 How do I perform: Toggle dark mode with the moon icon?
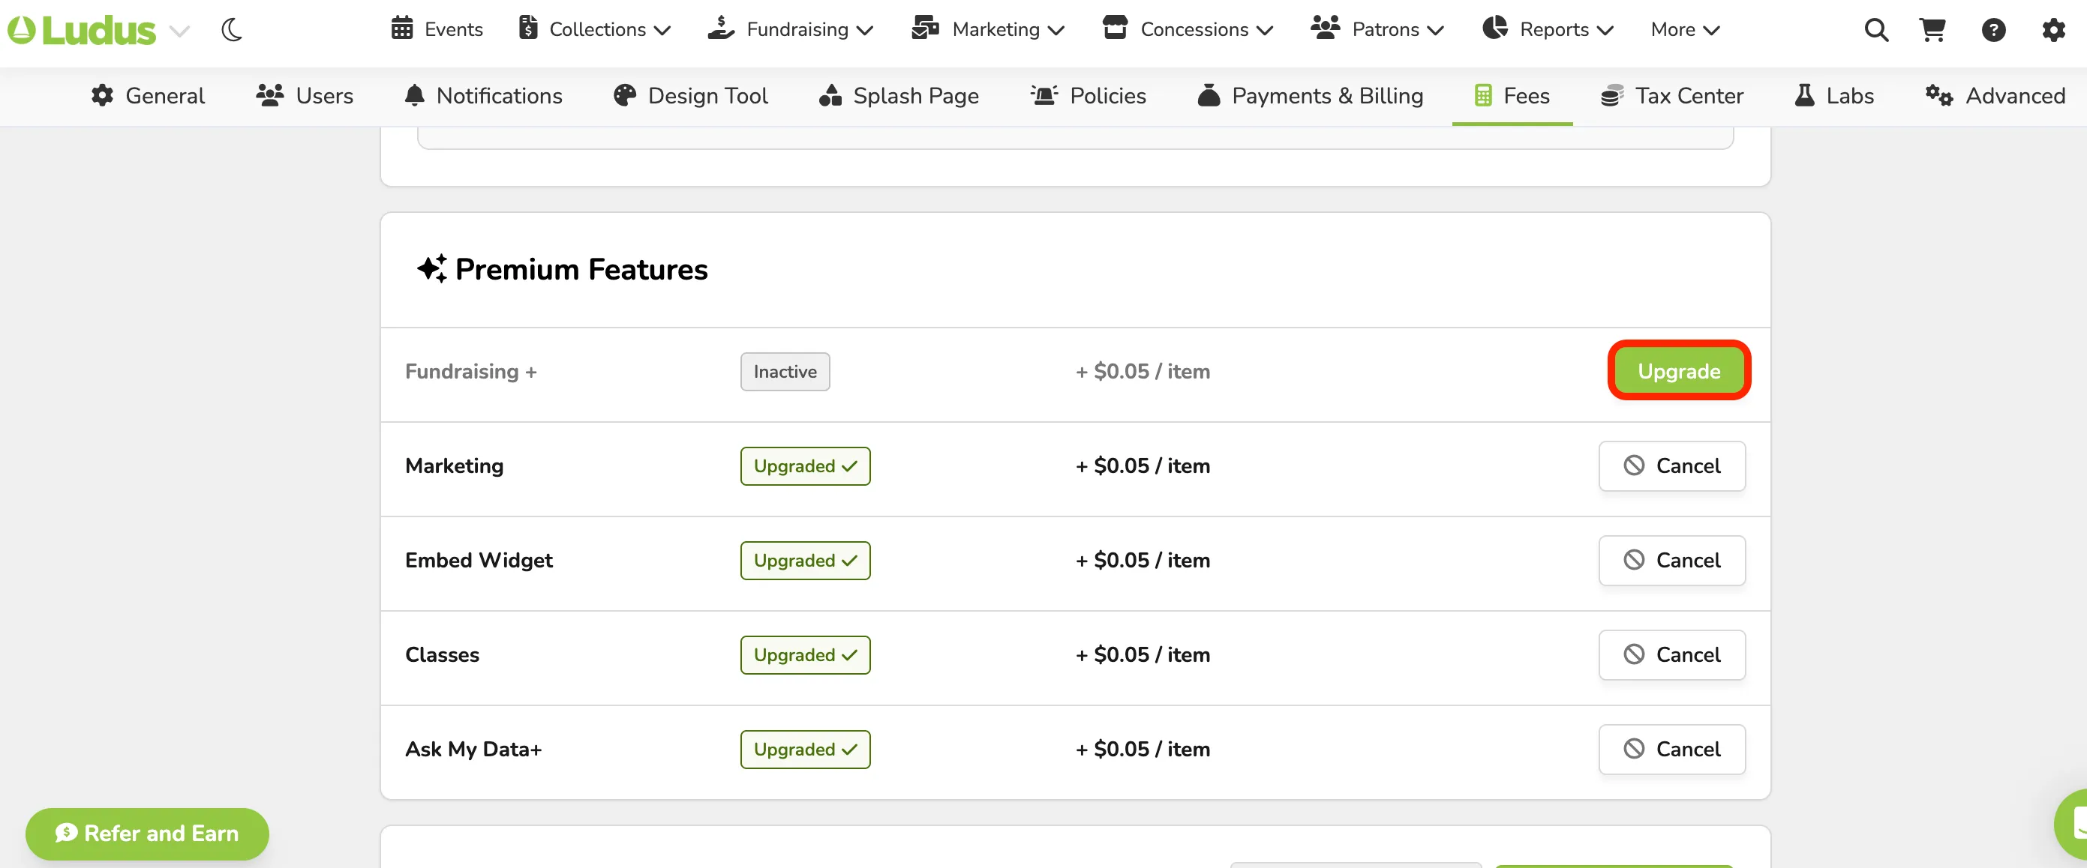pos(232,30)
